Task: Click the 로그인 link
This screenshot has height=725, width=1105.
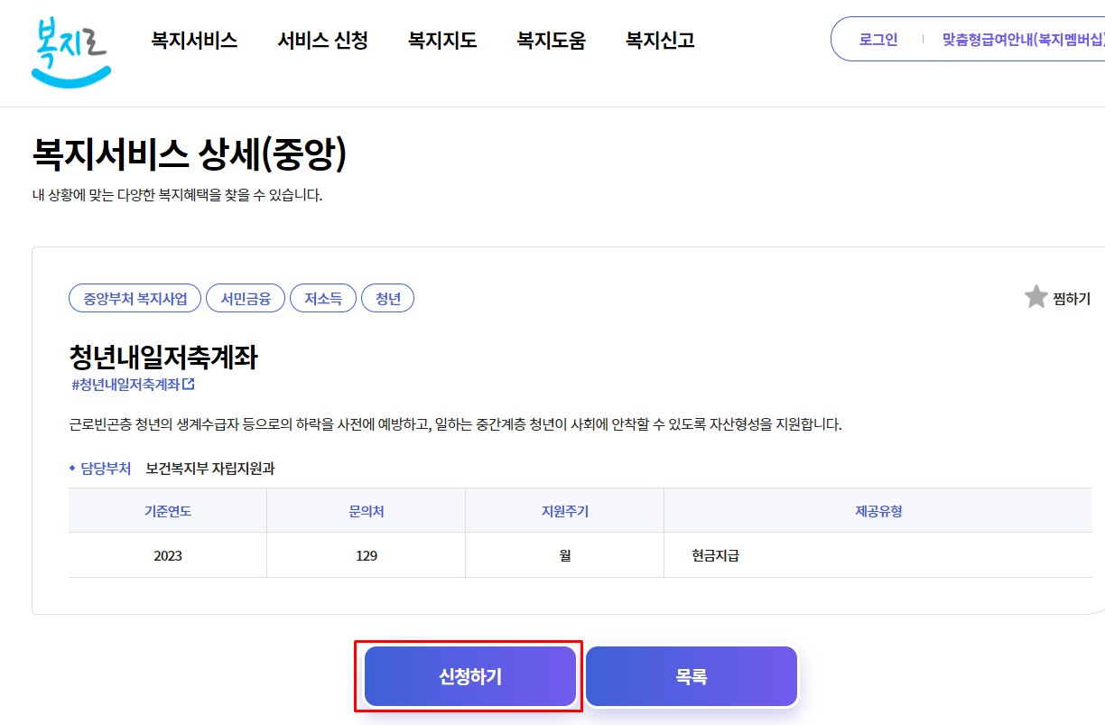Action: click(878, 40)
